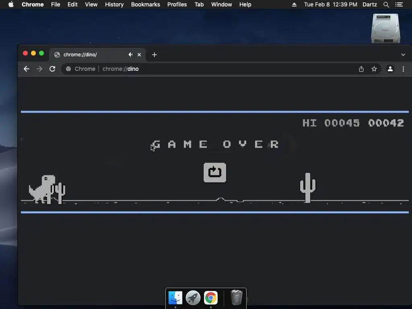Click the tall cactus right of the replay button
This screenshot has width=412, height=309.
[x=308, y=187]
